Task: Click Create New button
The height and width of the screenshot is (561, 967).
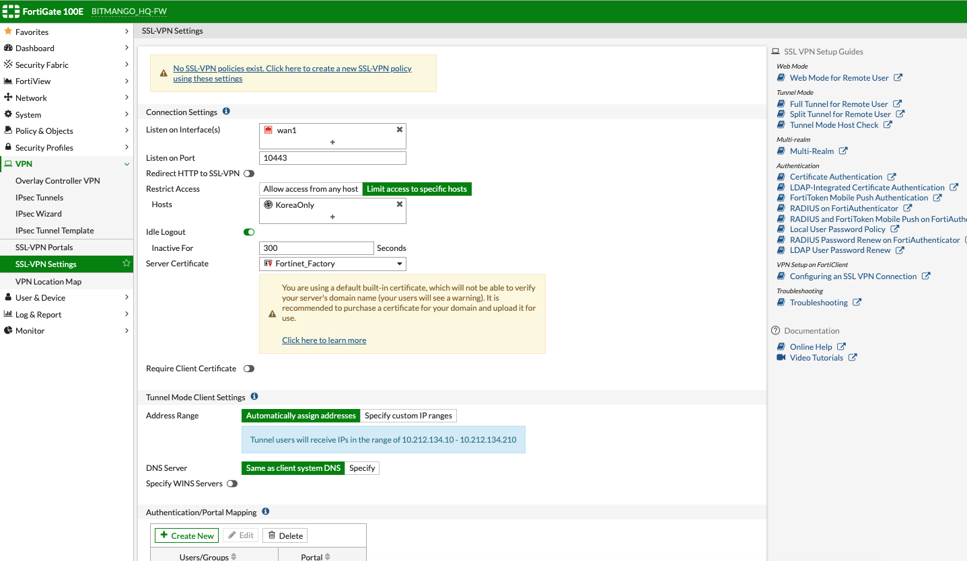Action: [x=186, y=535]
